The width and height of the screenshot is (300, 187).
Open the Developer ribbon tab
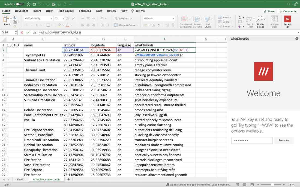pyautogui.click(x=22, y=11)
